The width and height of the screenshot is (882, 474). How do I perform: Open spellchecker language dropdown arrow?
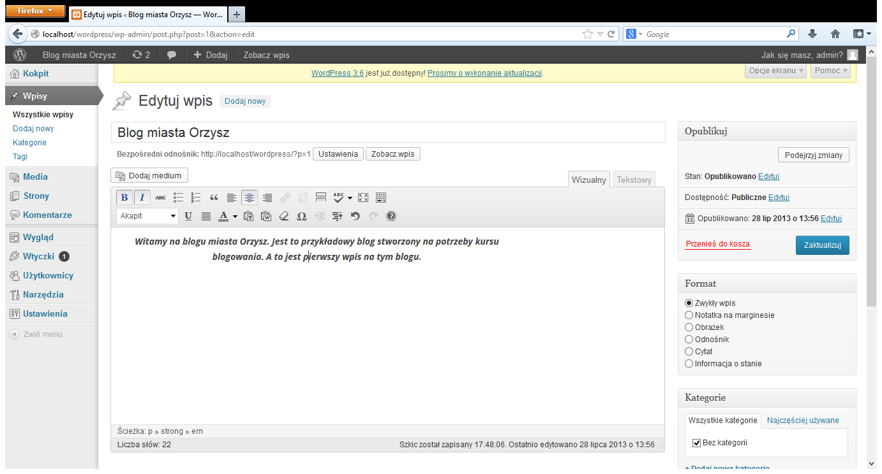pos(350,198)
